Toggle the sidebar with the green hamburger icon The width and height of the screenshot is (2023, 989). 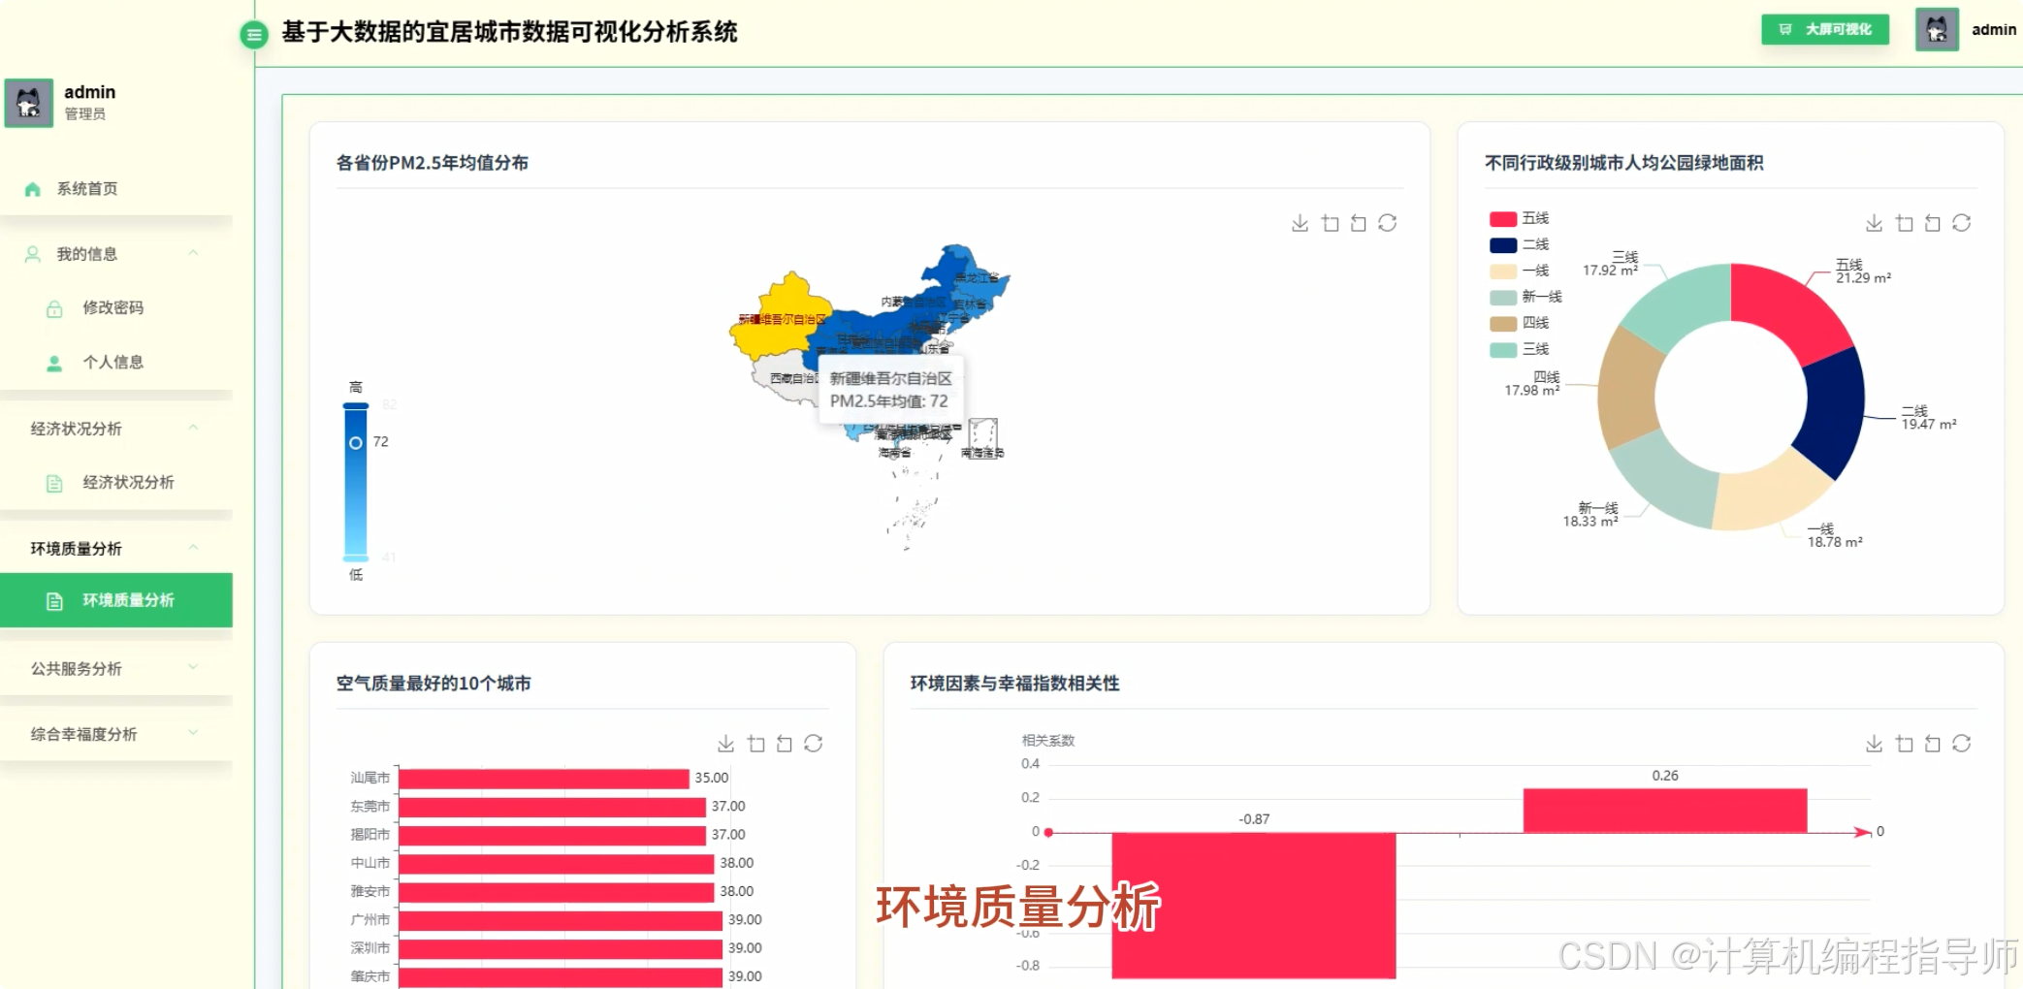click(253, 35)
